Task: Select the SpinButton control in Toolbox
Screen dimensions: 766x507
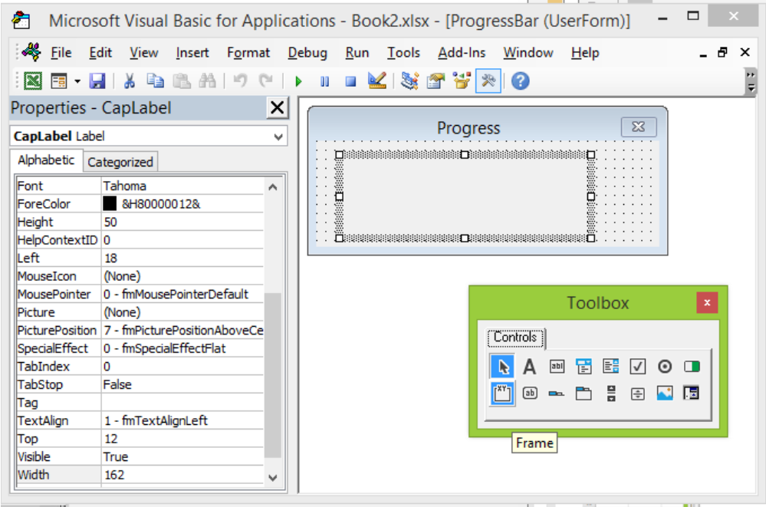Action: [637, 393]
